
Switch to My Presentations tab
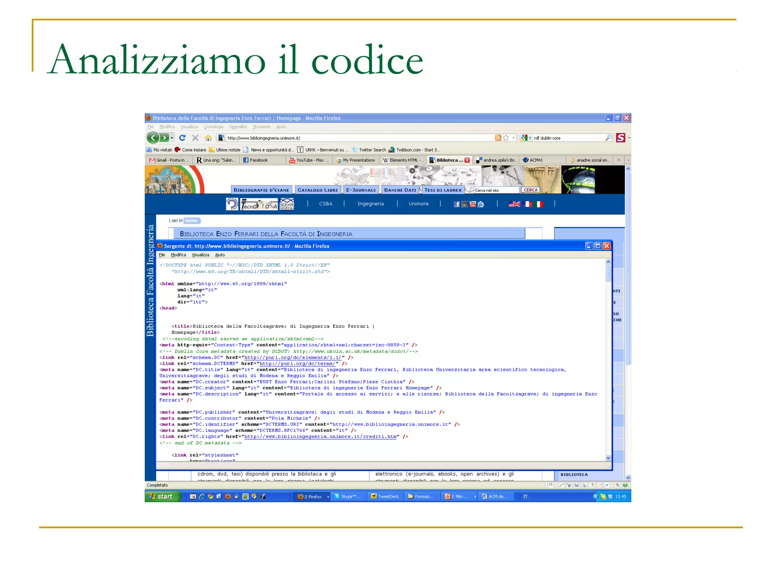(356, 160)
